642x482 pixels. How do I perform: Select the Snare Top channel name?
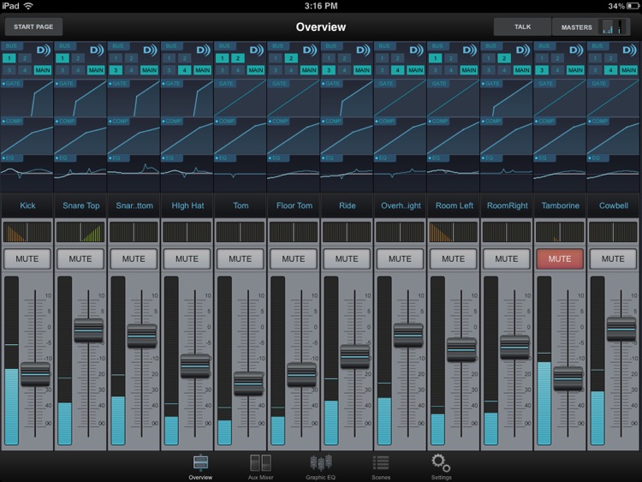80,205
